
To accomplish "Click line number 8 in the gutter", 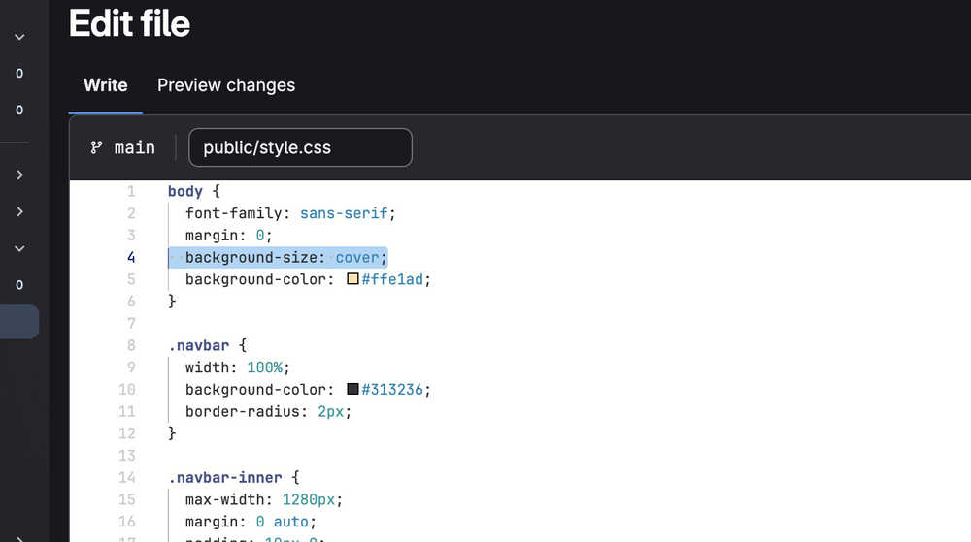I will [131, 345].
